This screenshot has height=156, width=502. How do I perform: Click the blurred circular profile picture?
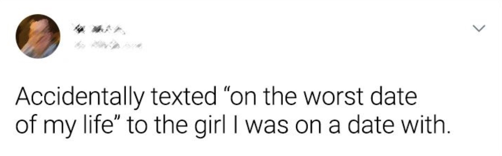click(x=38, y=36)
